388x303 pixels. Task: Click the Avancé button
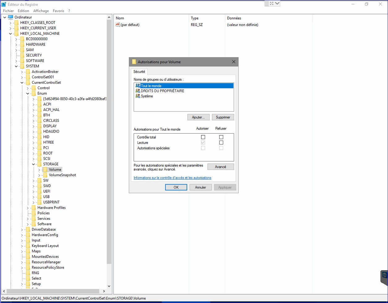[220, 167]
